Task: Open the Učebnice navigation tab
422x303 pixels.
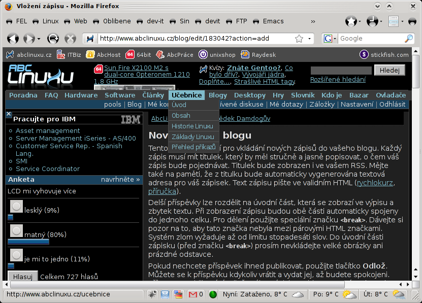Action: click(187, 95)
